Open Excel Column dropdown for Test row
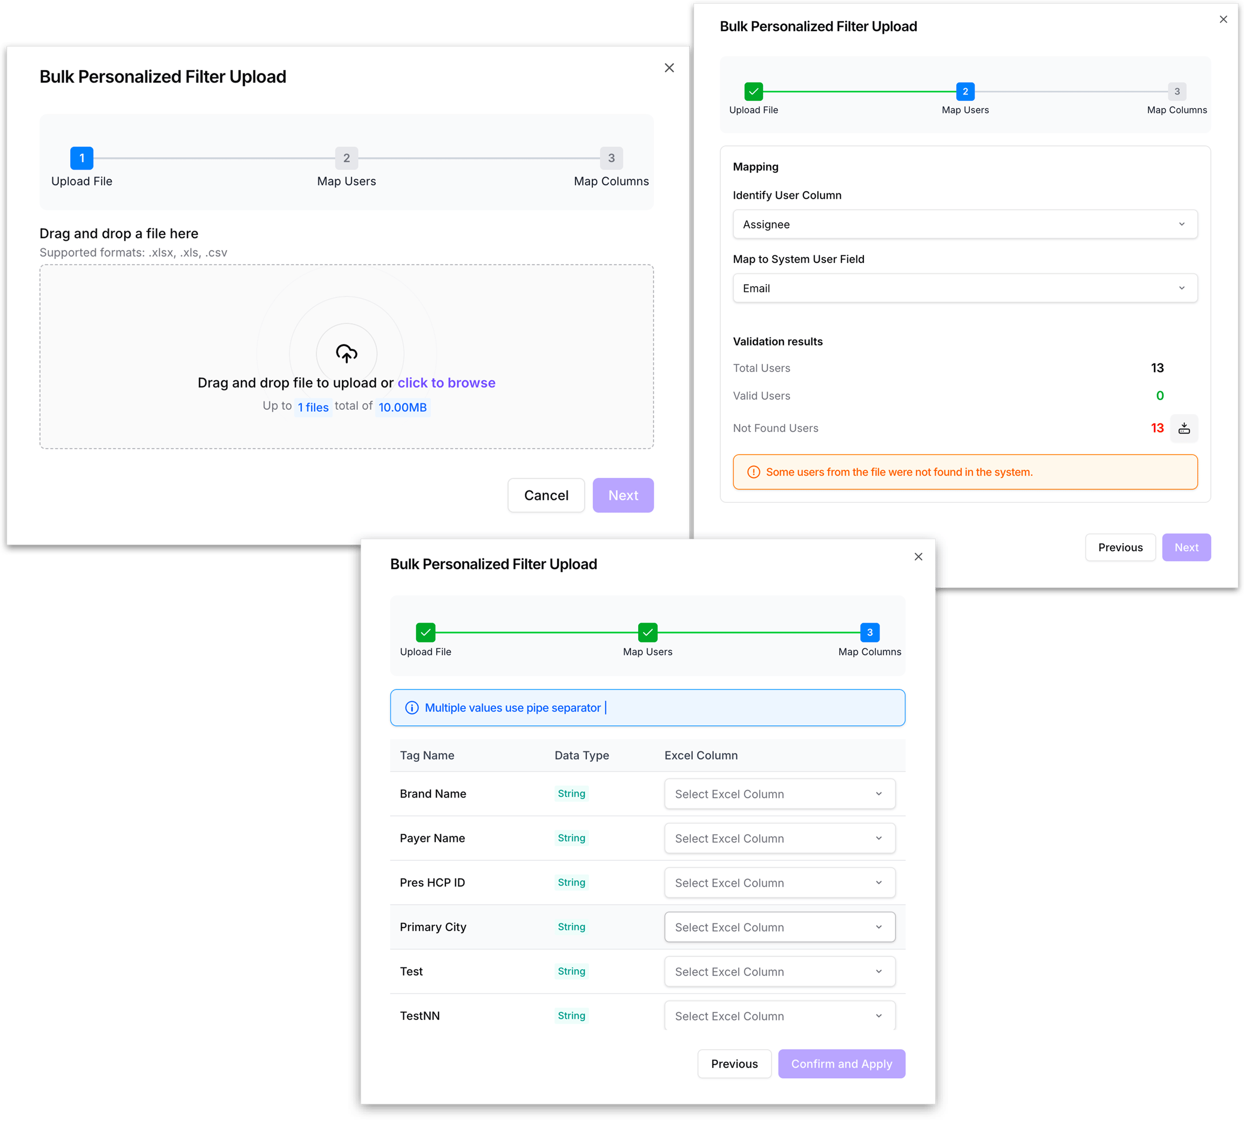 [779, 971]
